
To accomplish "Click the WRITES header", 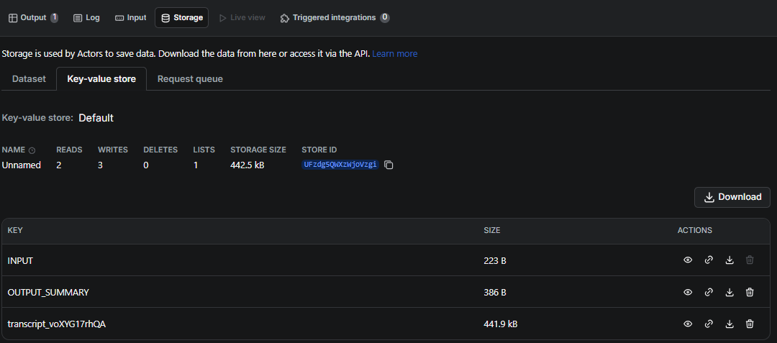I will coord(113,150).
